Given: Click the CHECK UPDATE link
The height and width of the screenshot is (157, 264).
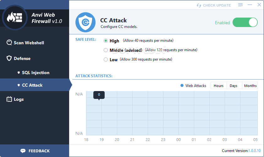Looking at the screenshot, I should [x=217, y=5].
